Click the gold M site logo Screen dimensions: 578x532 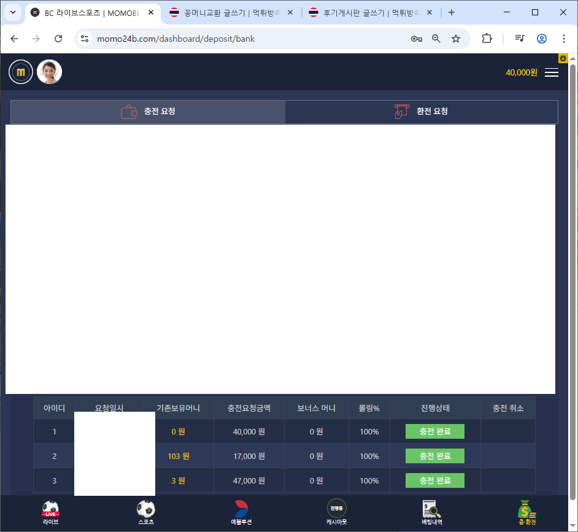[x=21, y=72]
